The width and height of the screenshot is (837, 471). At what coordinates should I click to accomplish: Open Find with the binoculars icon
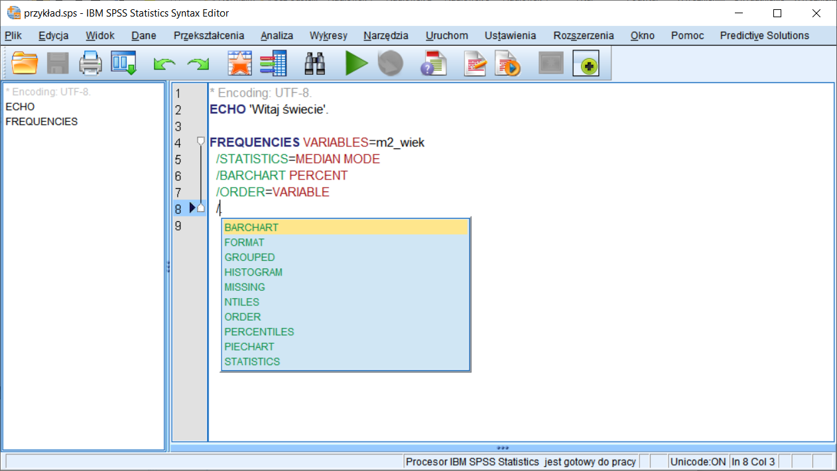coord(314,64)
